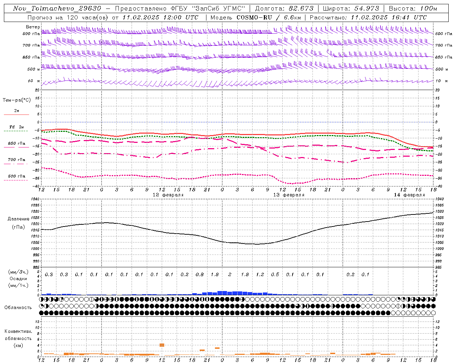The height and width of the screenshot is (363, 454).
Task: Click the '1.2' precipitation value
Action: [x=260, y=274]
